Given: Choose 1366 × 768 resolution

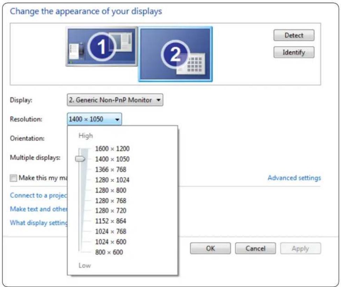Looking at the screenshot, I should pos(111,169).
